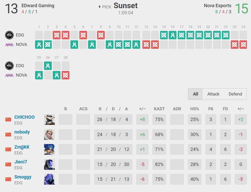This screenshot has width=251, height=192.
Task: Click NOVA's round 28 red elimination icon
Action: (66, 75)
